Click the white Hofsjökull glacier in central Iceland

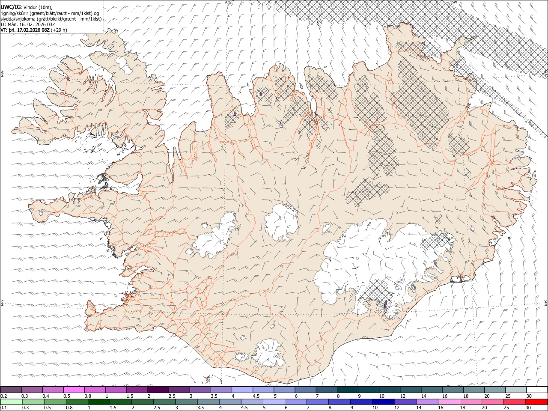pos(281,222)
